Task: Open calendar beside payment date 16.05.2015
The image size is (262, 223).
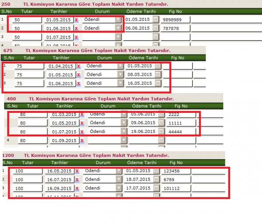Action: (x=158, y=83)
